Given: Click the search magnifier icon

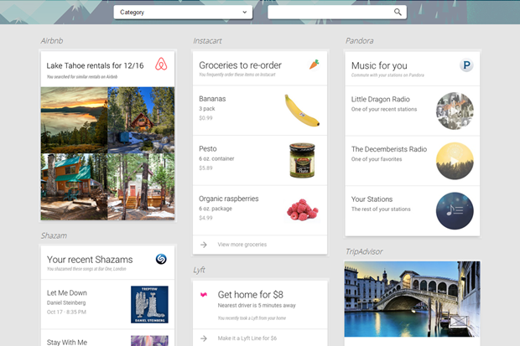Looking at the screenshot, I should pos(398,13).
